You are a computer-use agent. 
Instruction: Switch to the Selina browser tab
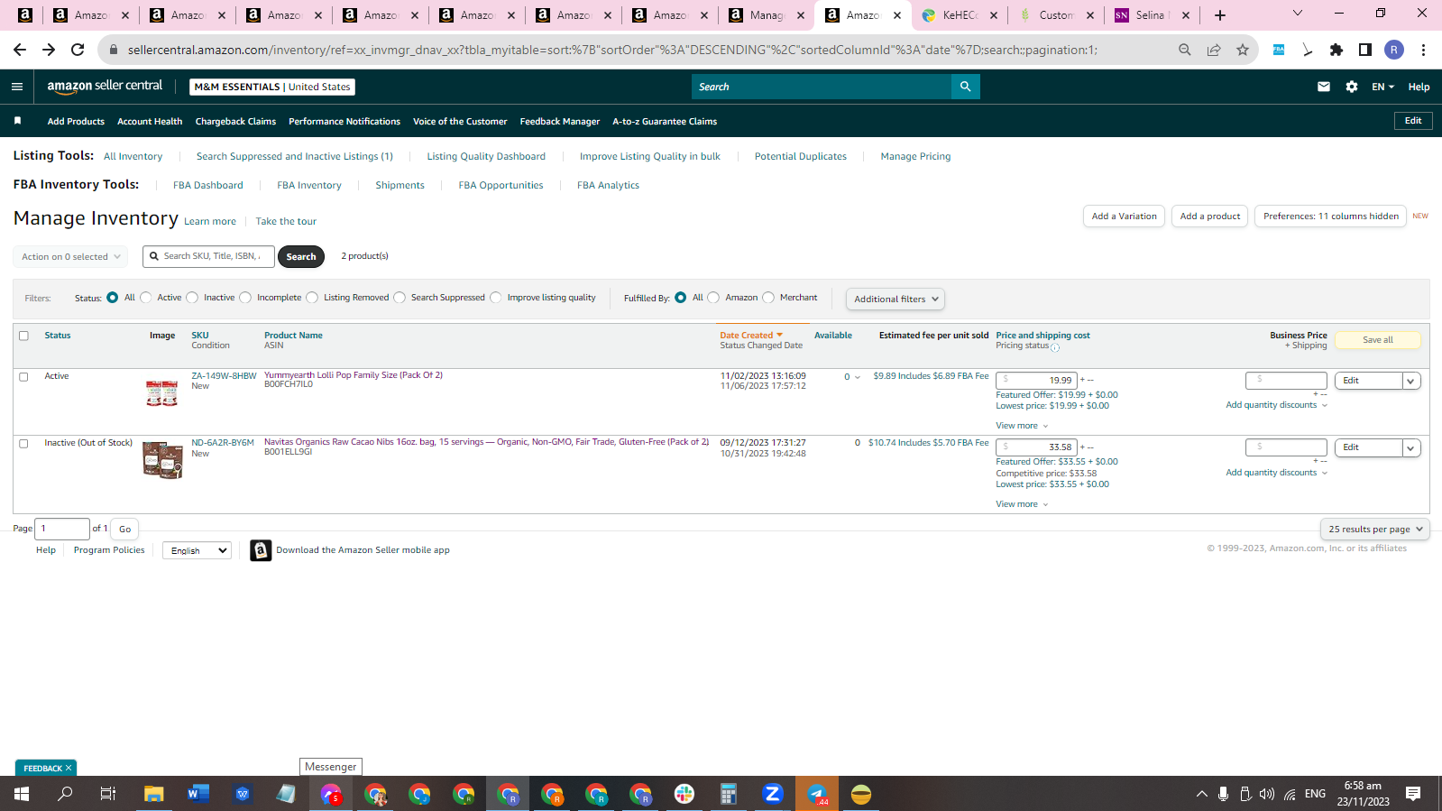coord(1153,15)
